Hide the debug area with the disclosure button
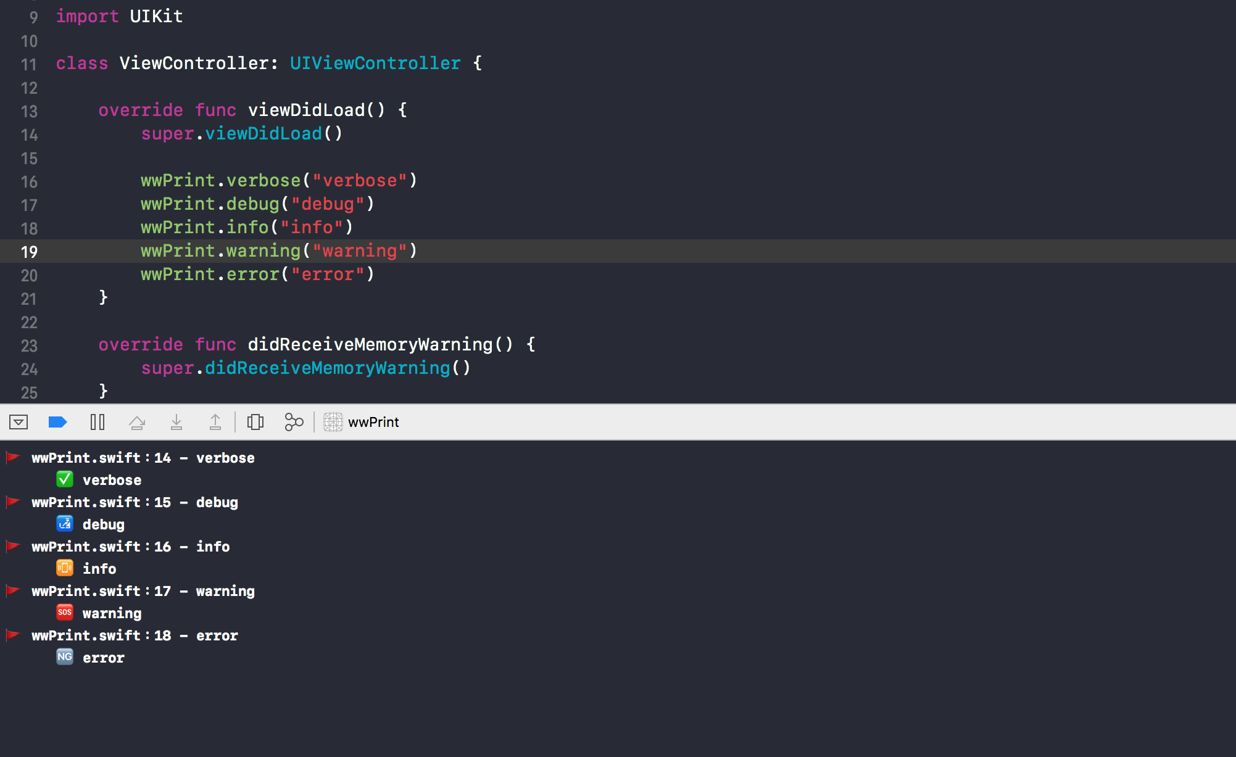 [x=19, y=422]
